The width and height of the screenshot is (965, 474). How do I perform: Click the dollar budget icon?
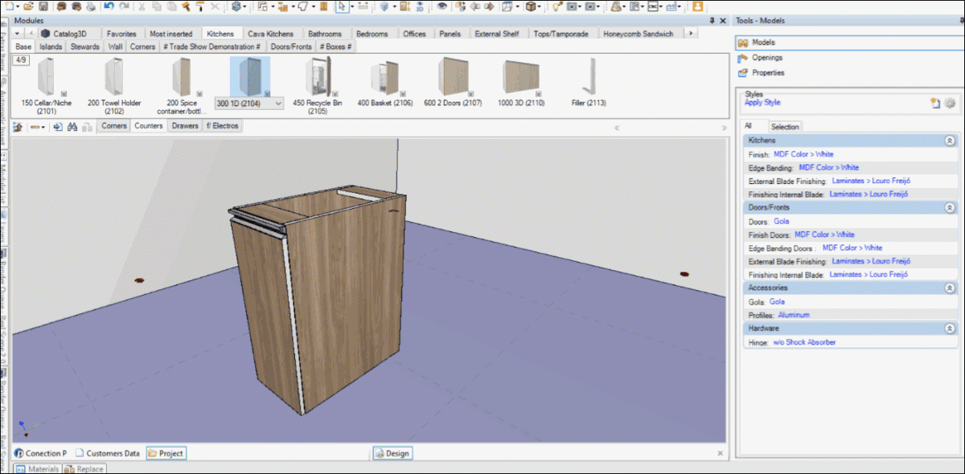point(237,6)
